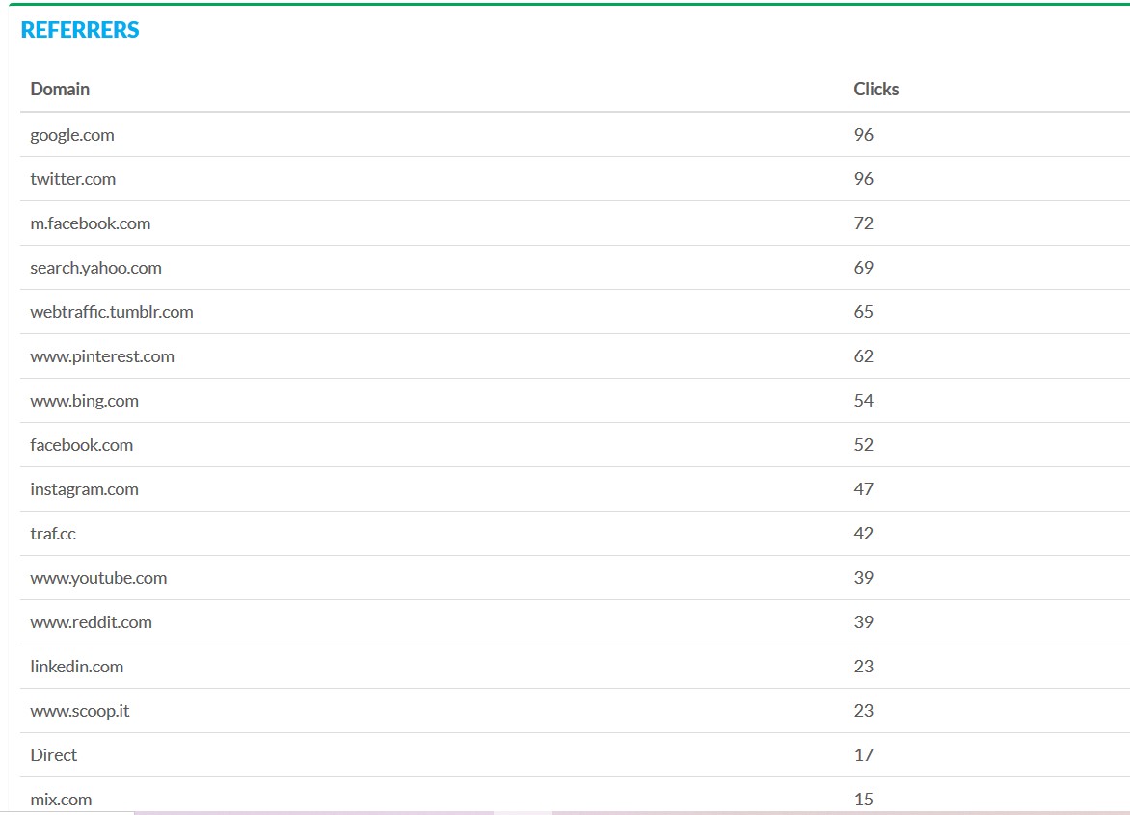Click the 72 clicks value for m.facebook.com
The image size is (1130, 815).
(863, 223)
